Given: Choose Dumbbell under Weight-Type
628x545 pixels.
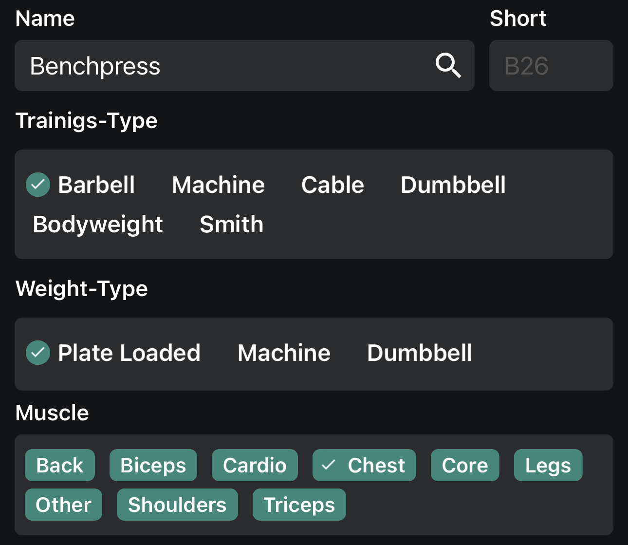Looking at the screenshot, I should click(x=419, y=353).
